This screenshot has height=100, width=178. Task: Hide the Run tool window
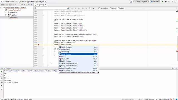tap(176, 68)
